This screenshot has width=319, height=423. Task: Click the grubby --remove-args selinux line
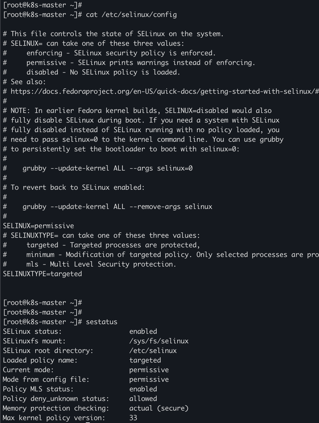pyautogui.click(x=117, y=207)
